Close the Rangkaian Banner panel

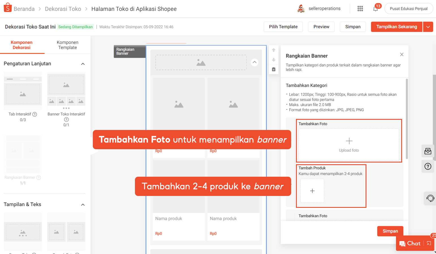pyautogui.click(x=402, y=54)
